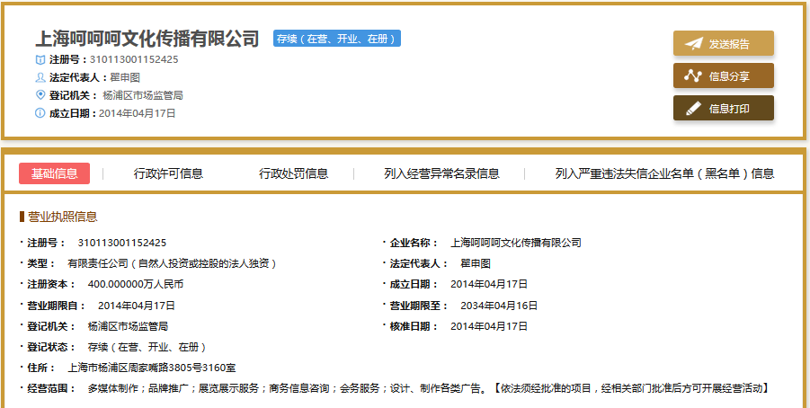The image size is (810, 408).
Task: Click the 营业执照信息 section heading
Action: pyautogui.click(x=61, y=217)
